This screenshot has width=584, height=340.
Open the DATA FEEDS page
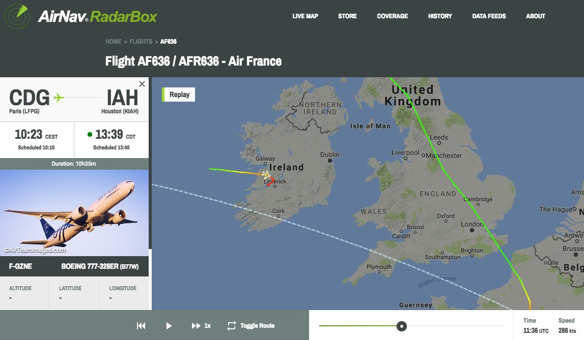[x=489, y=16]
